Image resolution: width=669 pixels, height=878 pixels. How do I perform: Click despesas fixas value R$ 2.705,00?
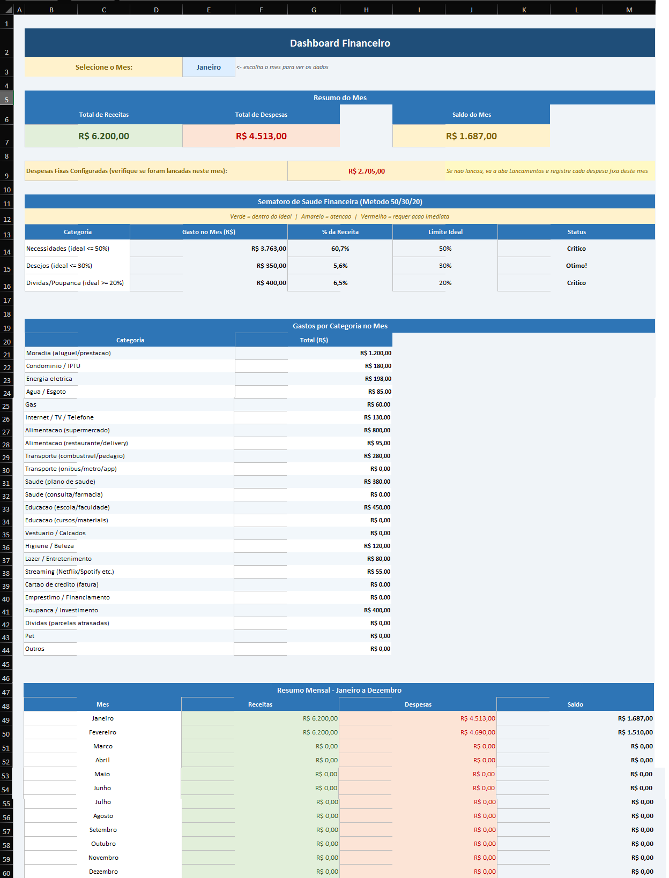(366, 171)
